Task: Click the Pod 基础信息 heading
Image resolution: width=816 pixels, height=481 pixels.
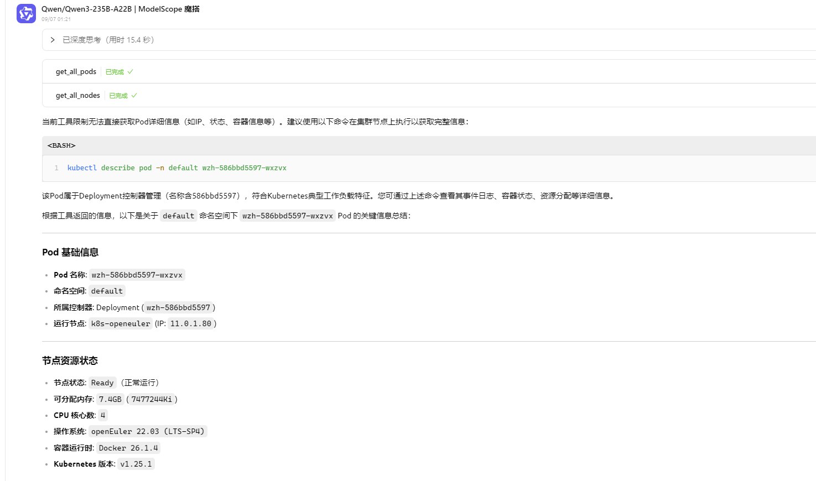Action: tap(70, 252)
